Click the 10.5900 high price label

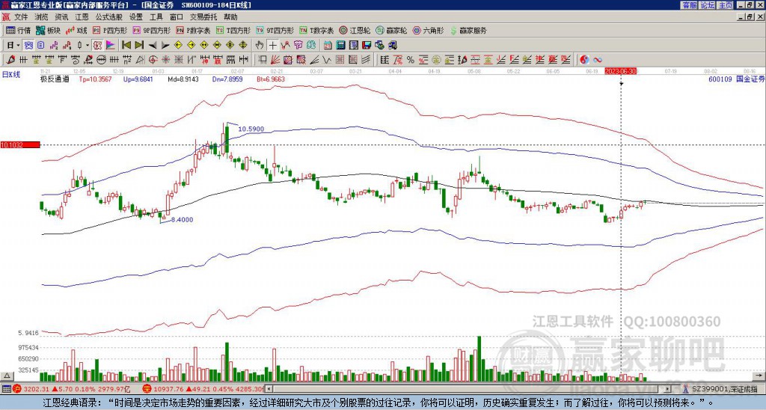(x=251, y=129)
